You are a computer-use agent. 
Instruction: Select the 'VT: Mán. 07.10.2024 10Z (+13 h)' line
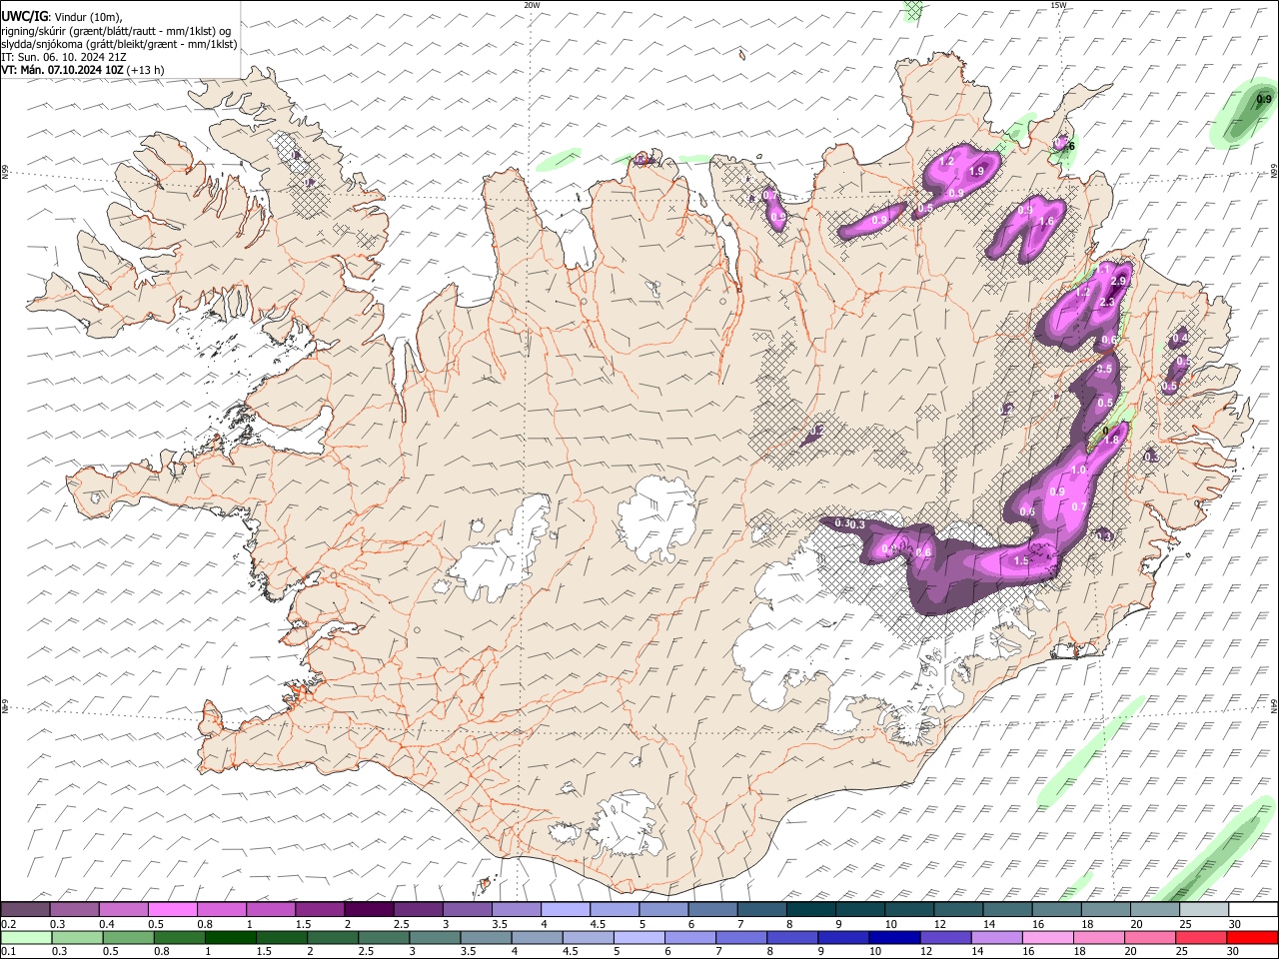(x=83, y=70)
